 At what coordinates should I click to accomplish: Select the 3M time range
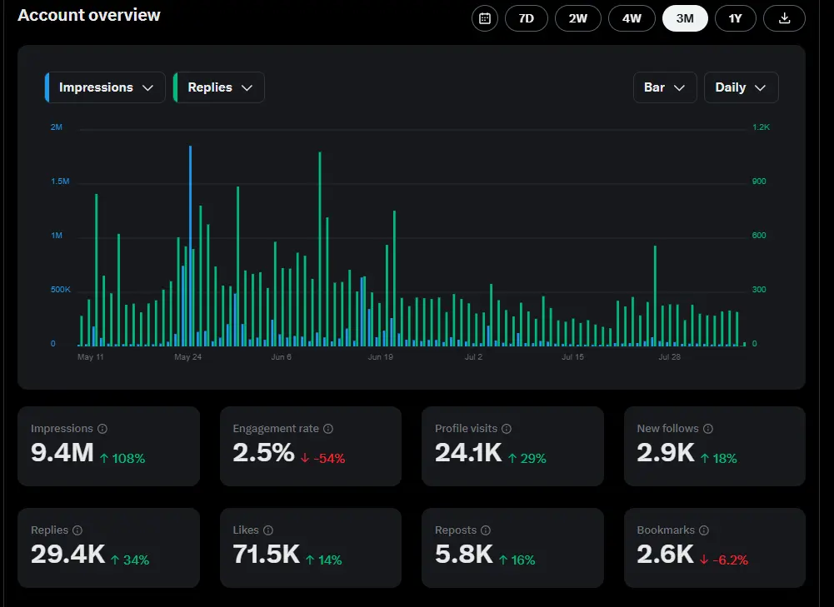(685, 18)
